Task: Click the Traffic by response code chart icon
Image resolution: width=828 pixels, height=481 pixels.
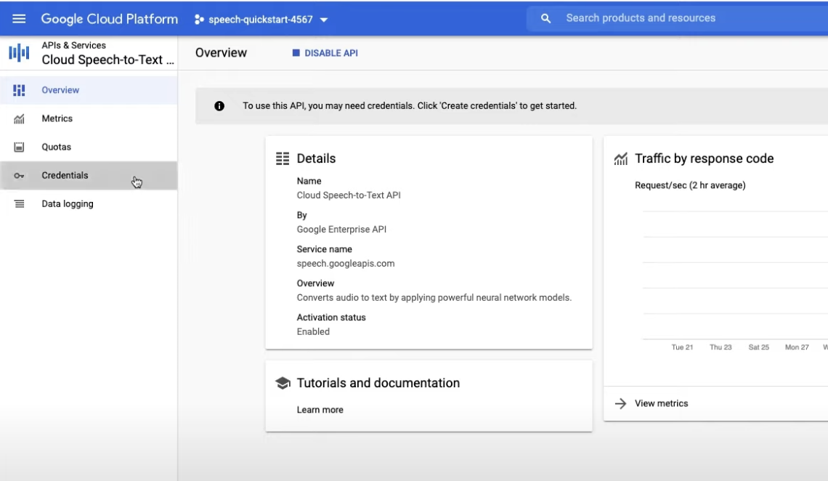Action: pyautogui.click(x=621, y=158)
